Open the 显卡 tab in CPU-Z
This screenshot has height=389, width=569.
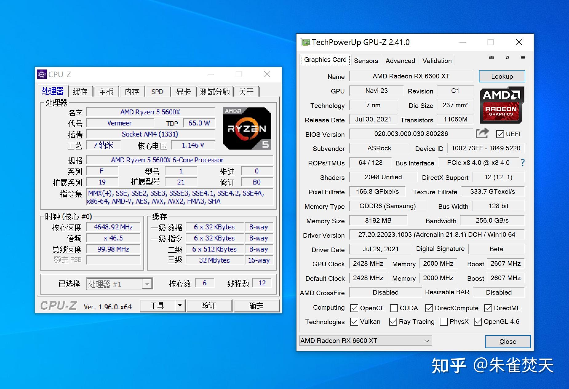tap(183, 92)
